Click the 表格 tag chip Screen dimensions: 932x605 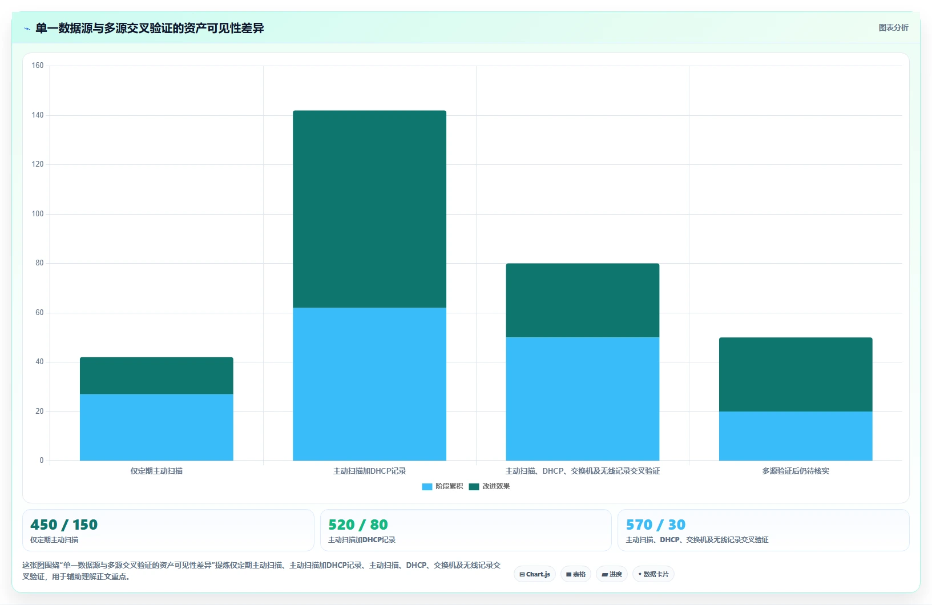point(576,574)
